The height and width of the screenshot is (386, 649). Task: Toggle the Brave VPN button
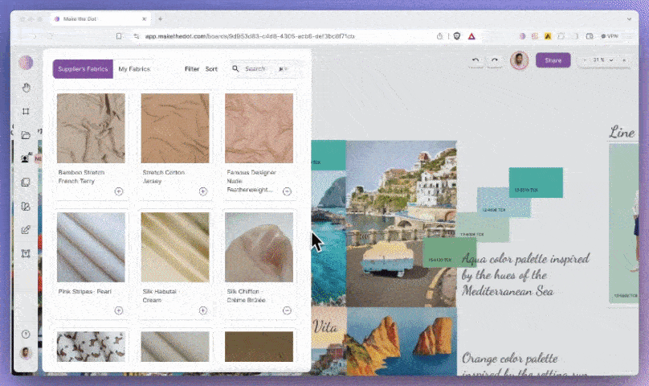pyautogui.click(x=610, y=36)
